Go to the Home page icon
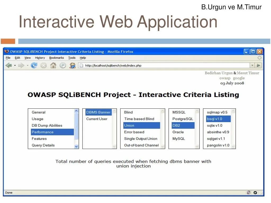 [x=53, y=66]
